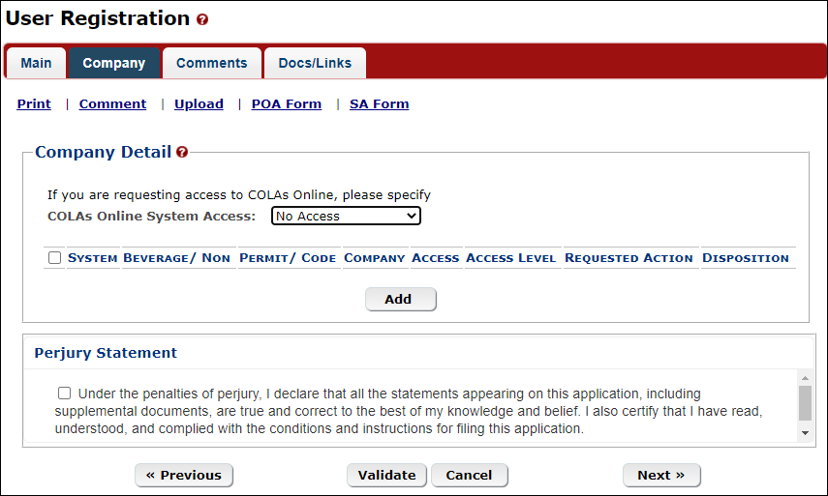Click help icon beside User Registration title
This screenshot has height=496, width=828.
(202, 19)
